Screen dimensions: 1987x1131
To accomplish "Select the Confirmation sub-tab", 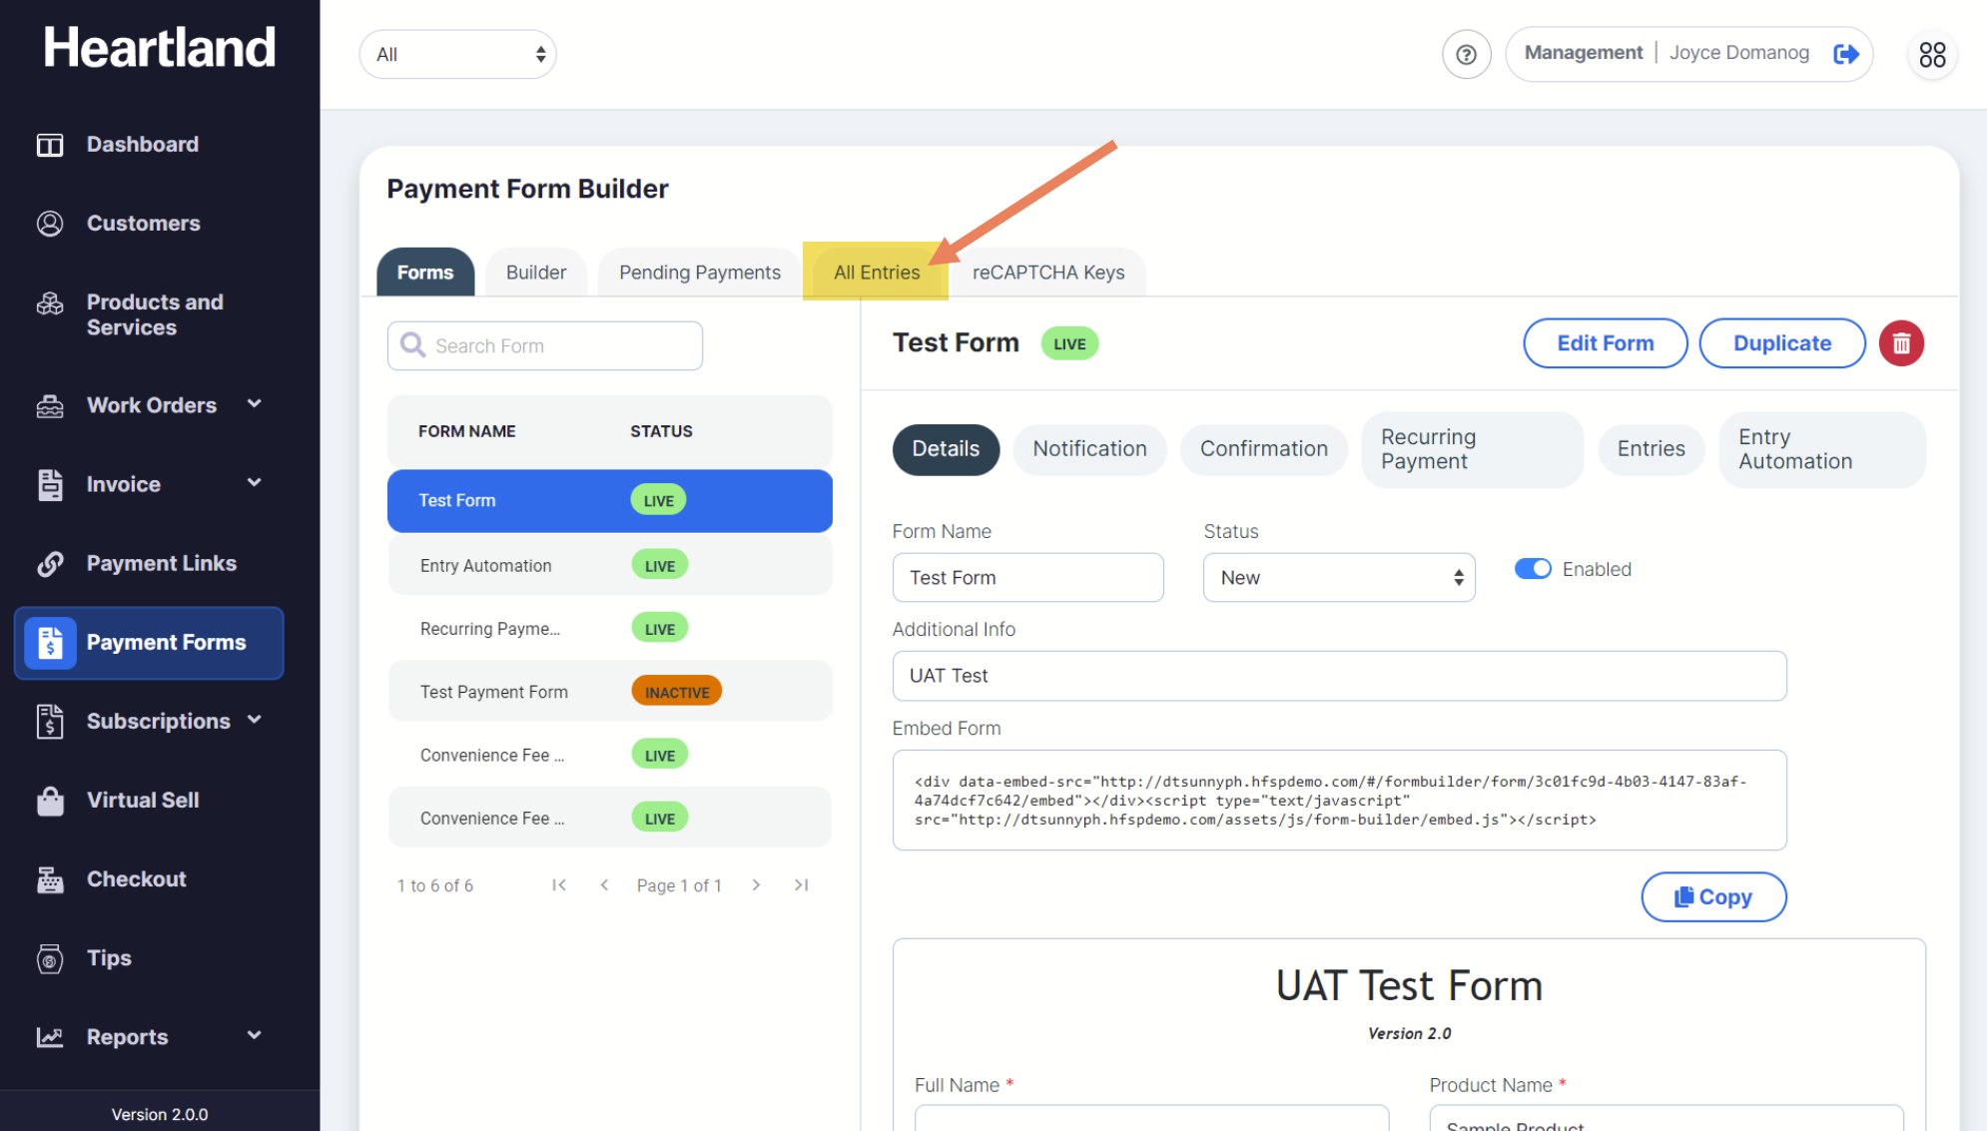I will click(1264, 449).
